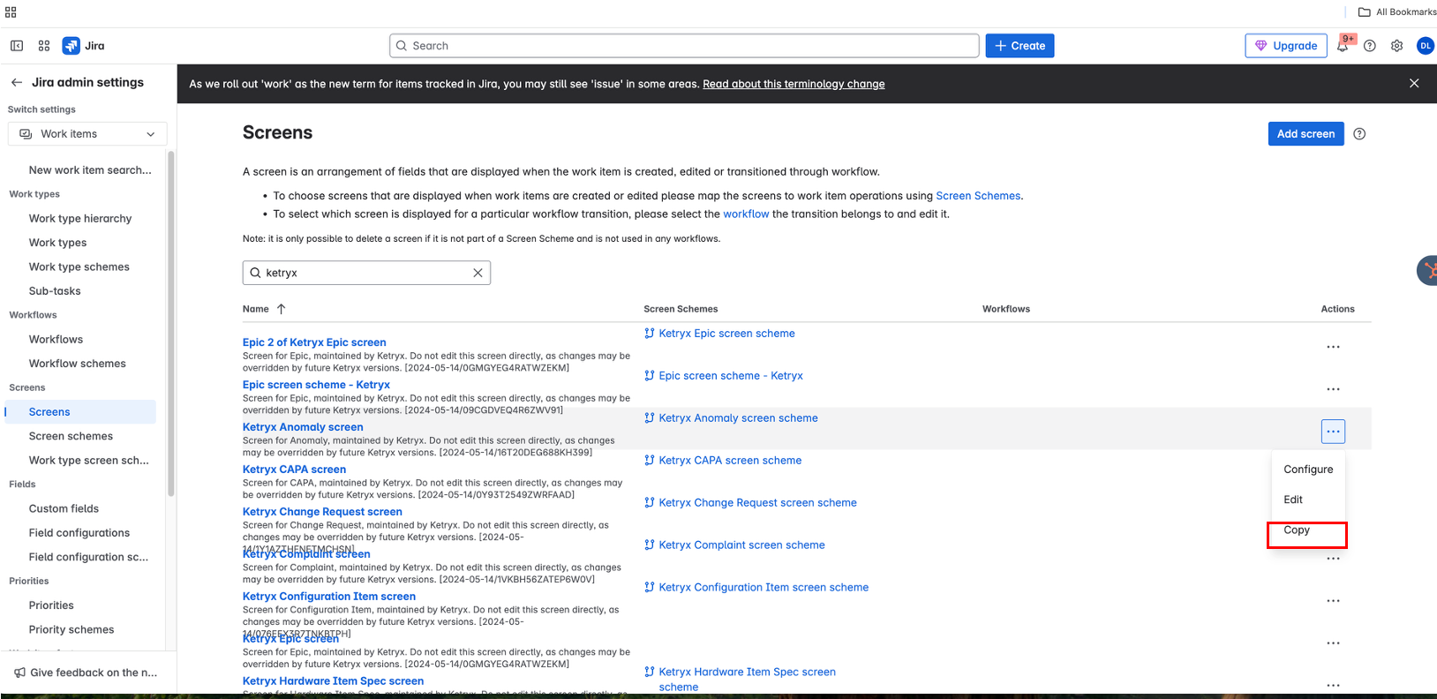Screen dimensions: 1437x699
Task: Dismiss the terminology banner with X
Action: point(1414,84)
